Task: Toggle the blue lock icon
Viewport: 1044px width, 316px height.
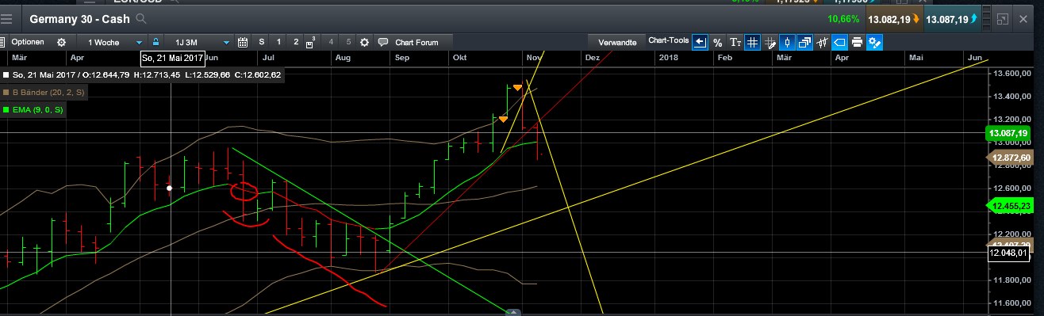Action: 156,42
